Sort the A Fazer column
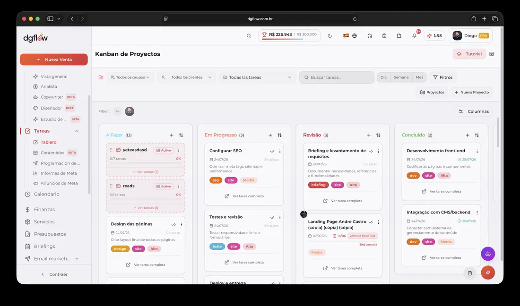This screenshot has width=520, height=306. tap(181, 135)
